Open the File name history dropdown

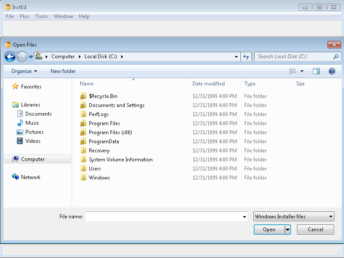tap(244, 217)
